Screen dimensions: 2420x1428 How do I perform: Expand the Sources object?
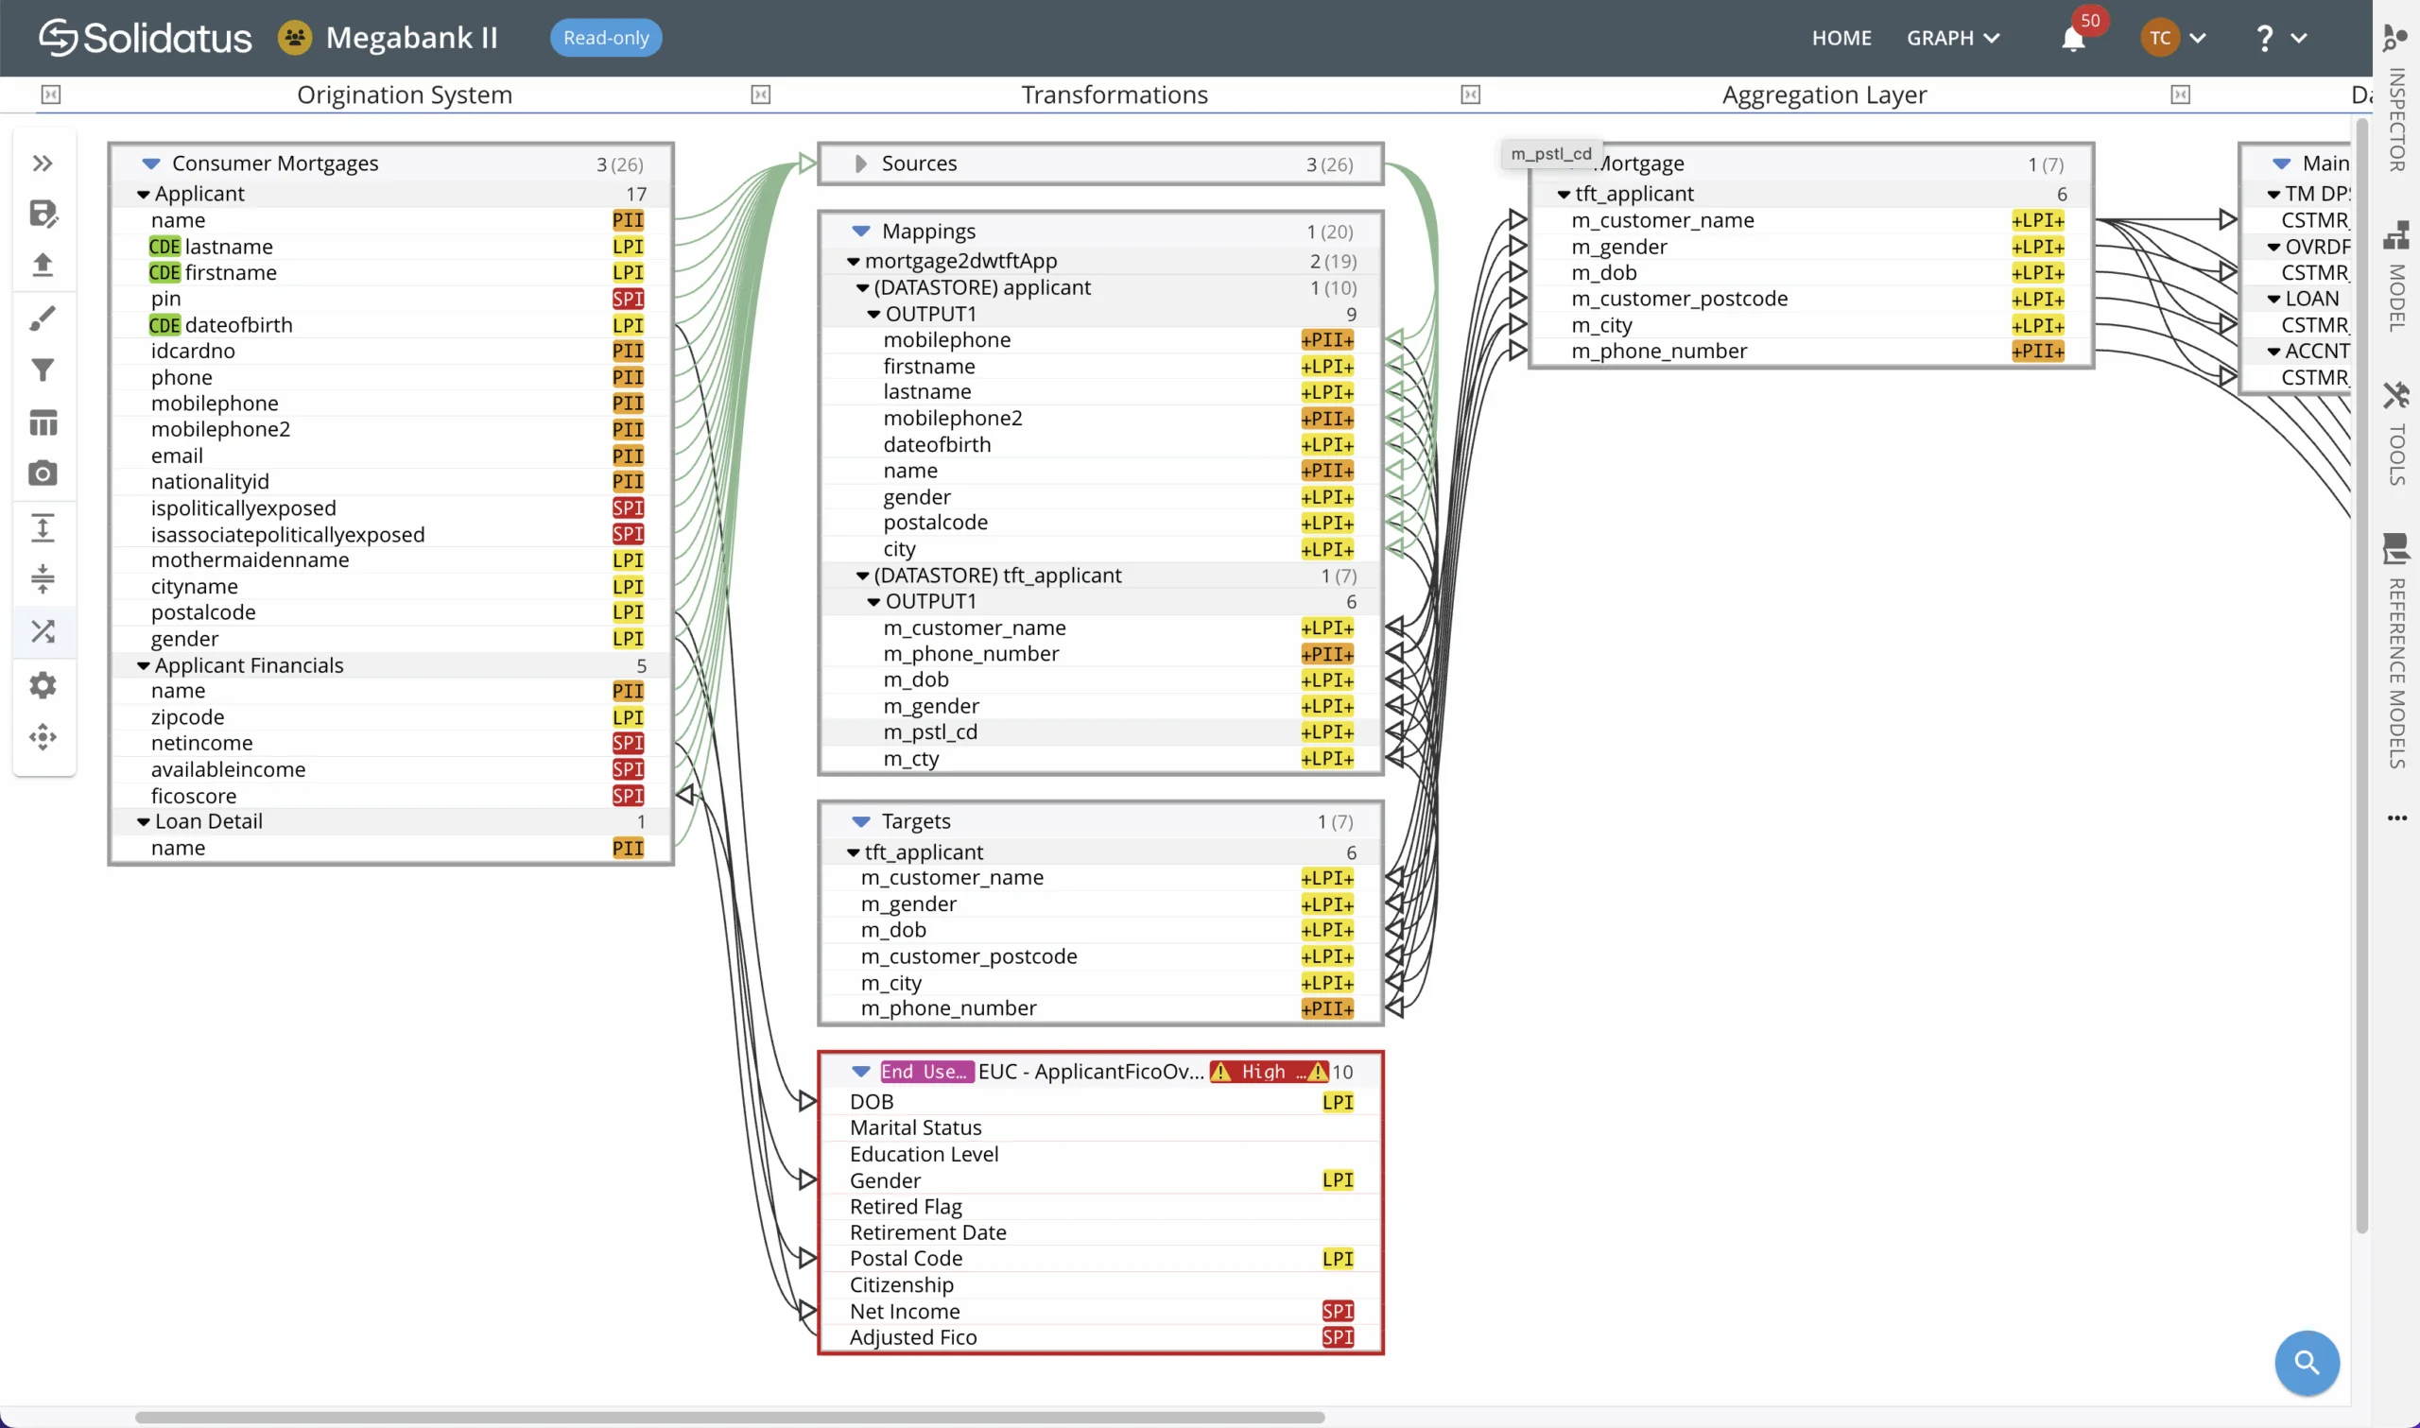(860, 163)
